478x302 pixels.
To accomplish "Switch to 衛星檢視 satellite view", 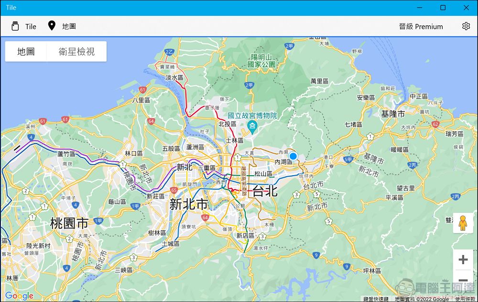I will click(x=76, y=52).
